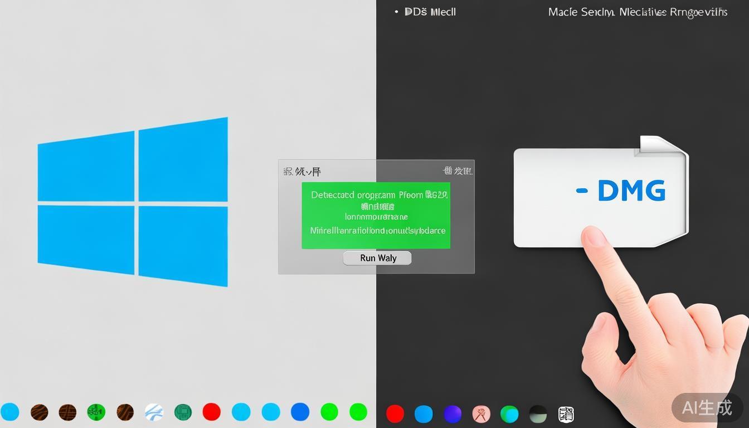Click the Run Waly button
The width and height of the screenshot is (749, 428).
(x=377, y=258)
